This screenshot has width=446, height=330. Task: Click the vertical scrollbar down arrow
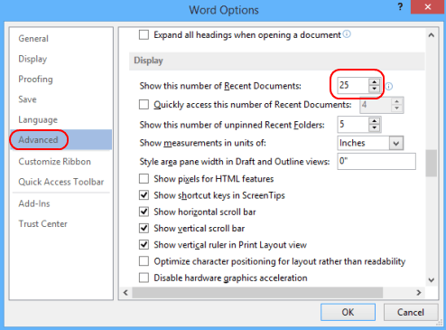click(432, 280)
